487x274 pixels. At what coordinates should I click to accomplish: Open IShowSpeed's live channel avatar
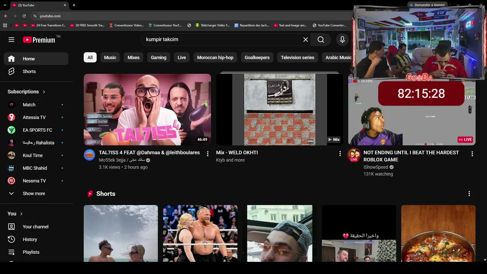[x=354, y=155]
